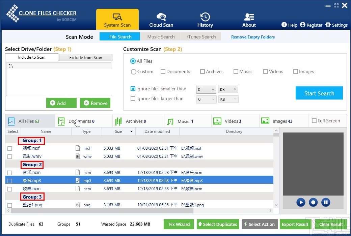This screenshot has height=236, width=351.
Task: Open the About person icon
Action: (249, 17)
